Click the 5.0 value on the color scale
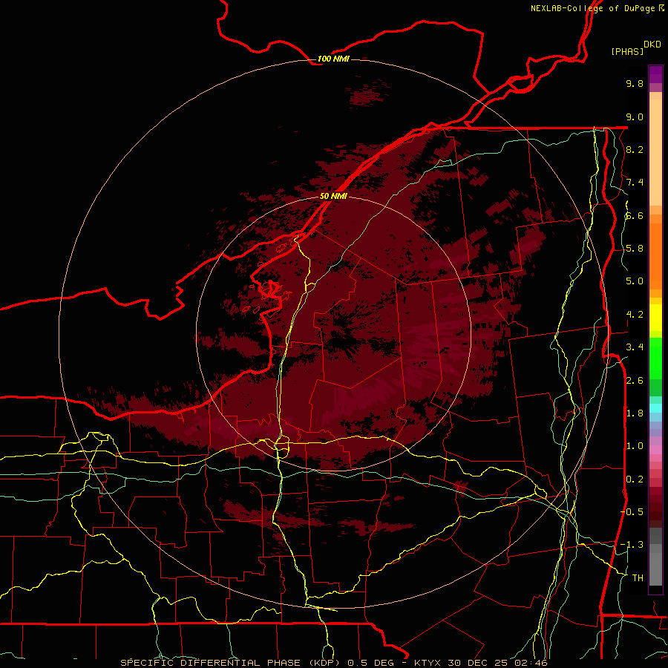 coord(635,281)
